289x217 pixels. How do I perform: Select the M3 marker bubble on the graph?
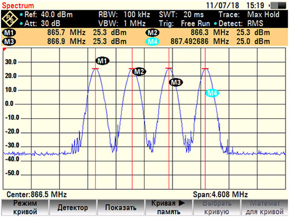[x=176, y=82]
